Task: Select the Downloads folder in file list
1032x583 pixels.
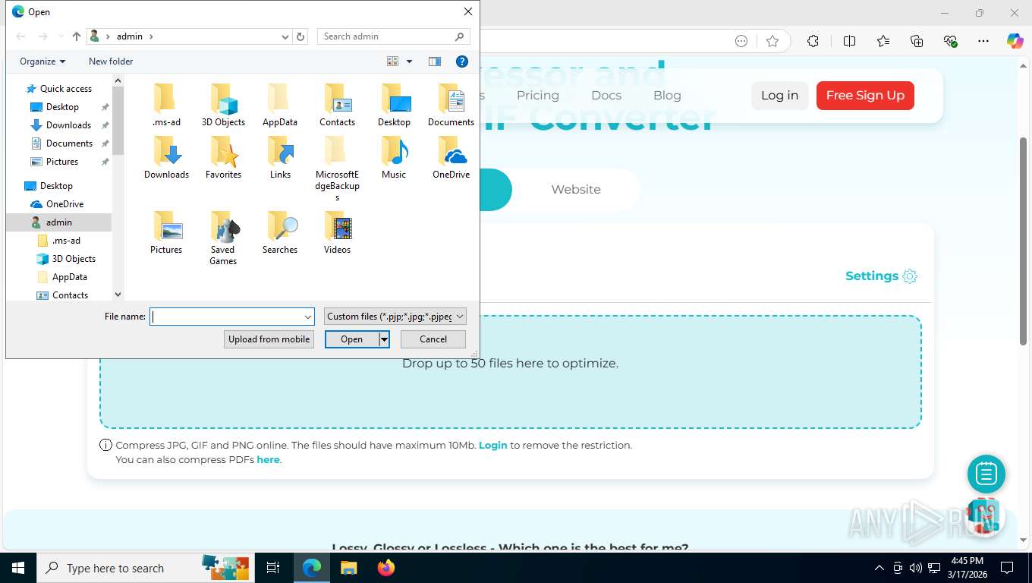Action: (x=166, y=157)
